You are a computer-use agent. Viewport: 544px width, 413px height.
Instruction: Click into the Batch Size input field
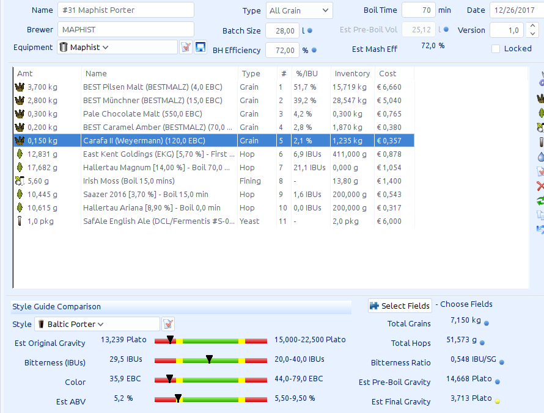[282, 31]
